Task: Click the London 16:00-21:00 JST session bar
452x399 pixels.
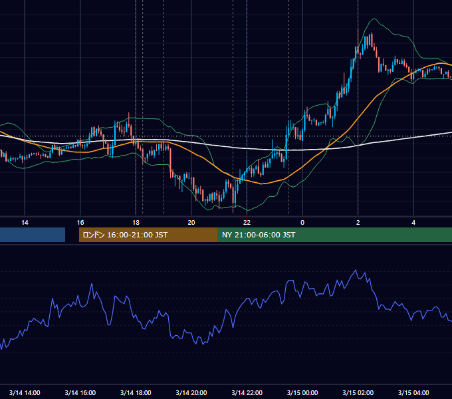Action: pyautogui.click(x=148, y=235)
